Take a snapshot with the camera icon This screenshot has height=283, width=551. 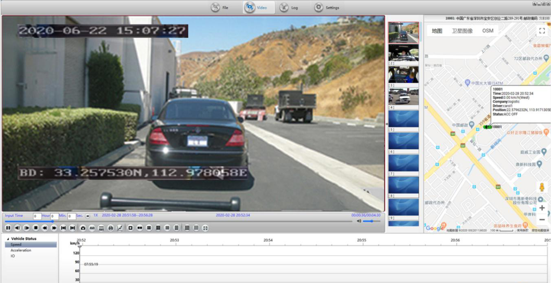point(83,228)
